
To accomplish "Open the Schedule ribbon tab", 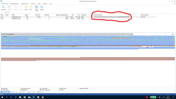I will coord(33,4).
